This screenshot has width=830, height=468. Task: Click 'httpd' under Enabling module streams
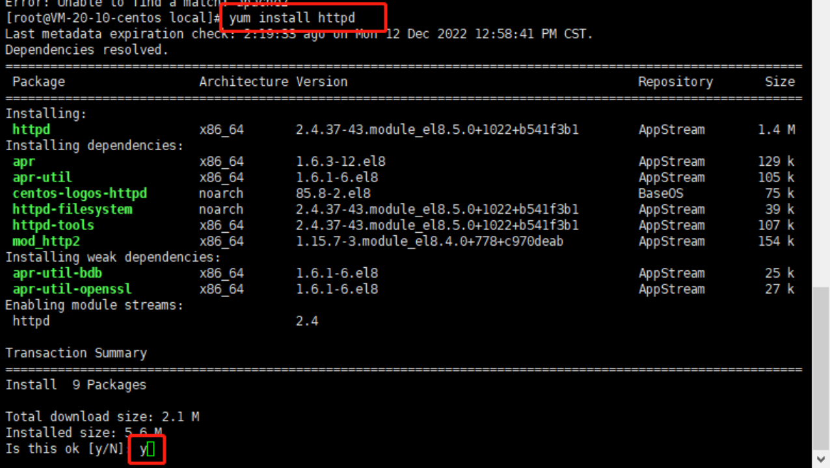point(31,321)
